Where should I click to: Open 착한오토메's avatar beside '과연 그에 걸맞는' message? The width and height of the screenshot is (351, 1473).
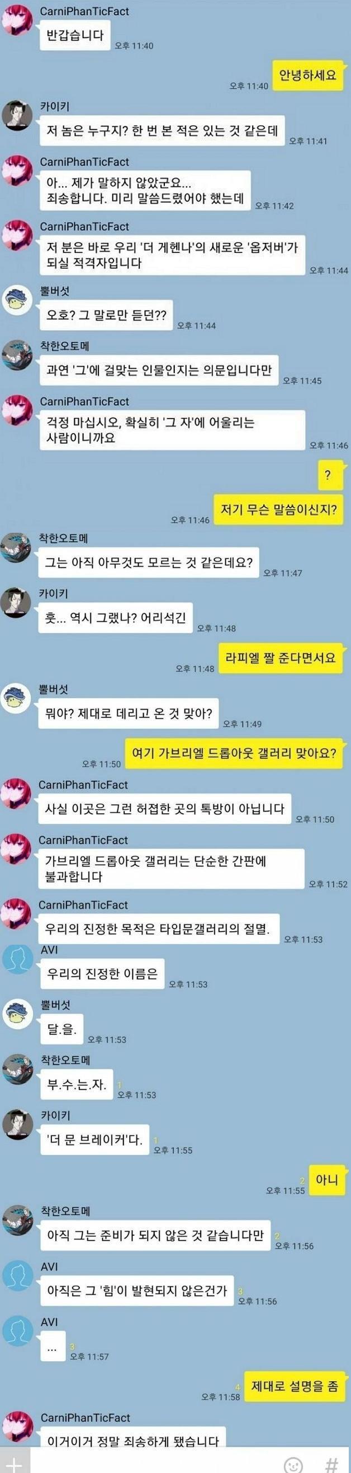click(17, 356)
